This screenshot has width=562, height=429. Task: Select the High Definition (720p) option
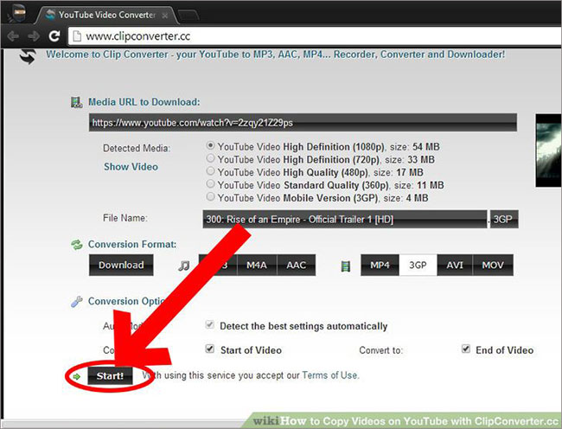211,158
